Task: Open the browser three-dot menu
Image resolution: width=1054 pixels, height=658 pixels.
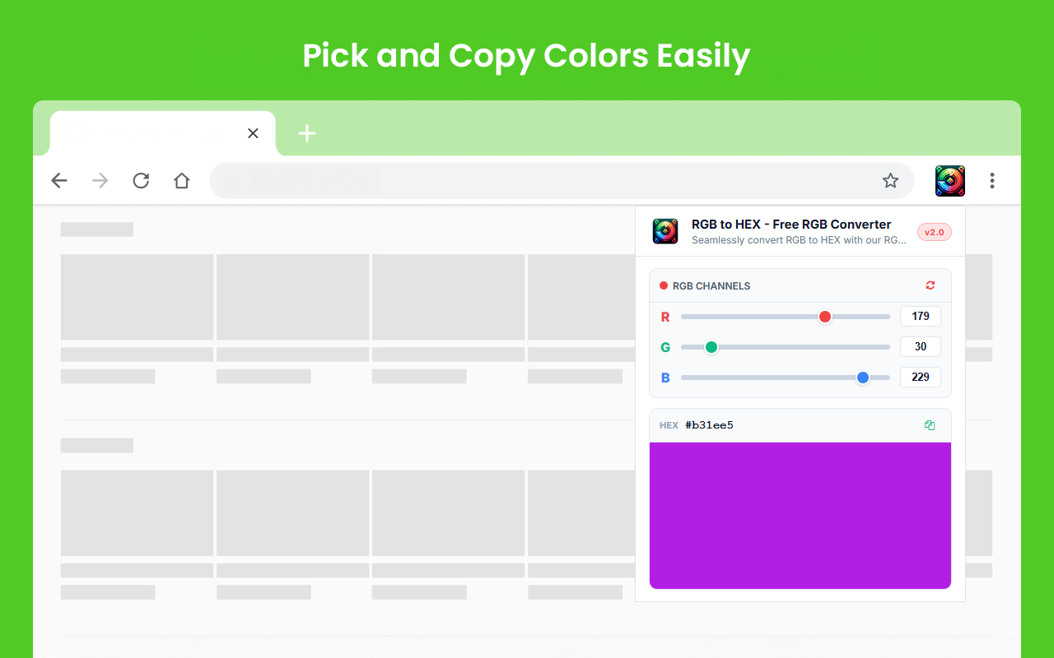Action: click(x=992, y=181)
